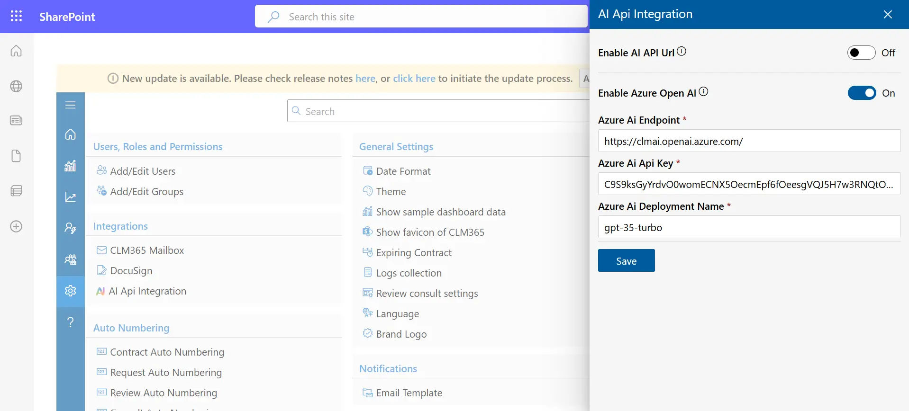Viewport: 909px width, 411px height.
Task: Click the Integrations section heading
Action: (x=120, y=226)
